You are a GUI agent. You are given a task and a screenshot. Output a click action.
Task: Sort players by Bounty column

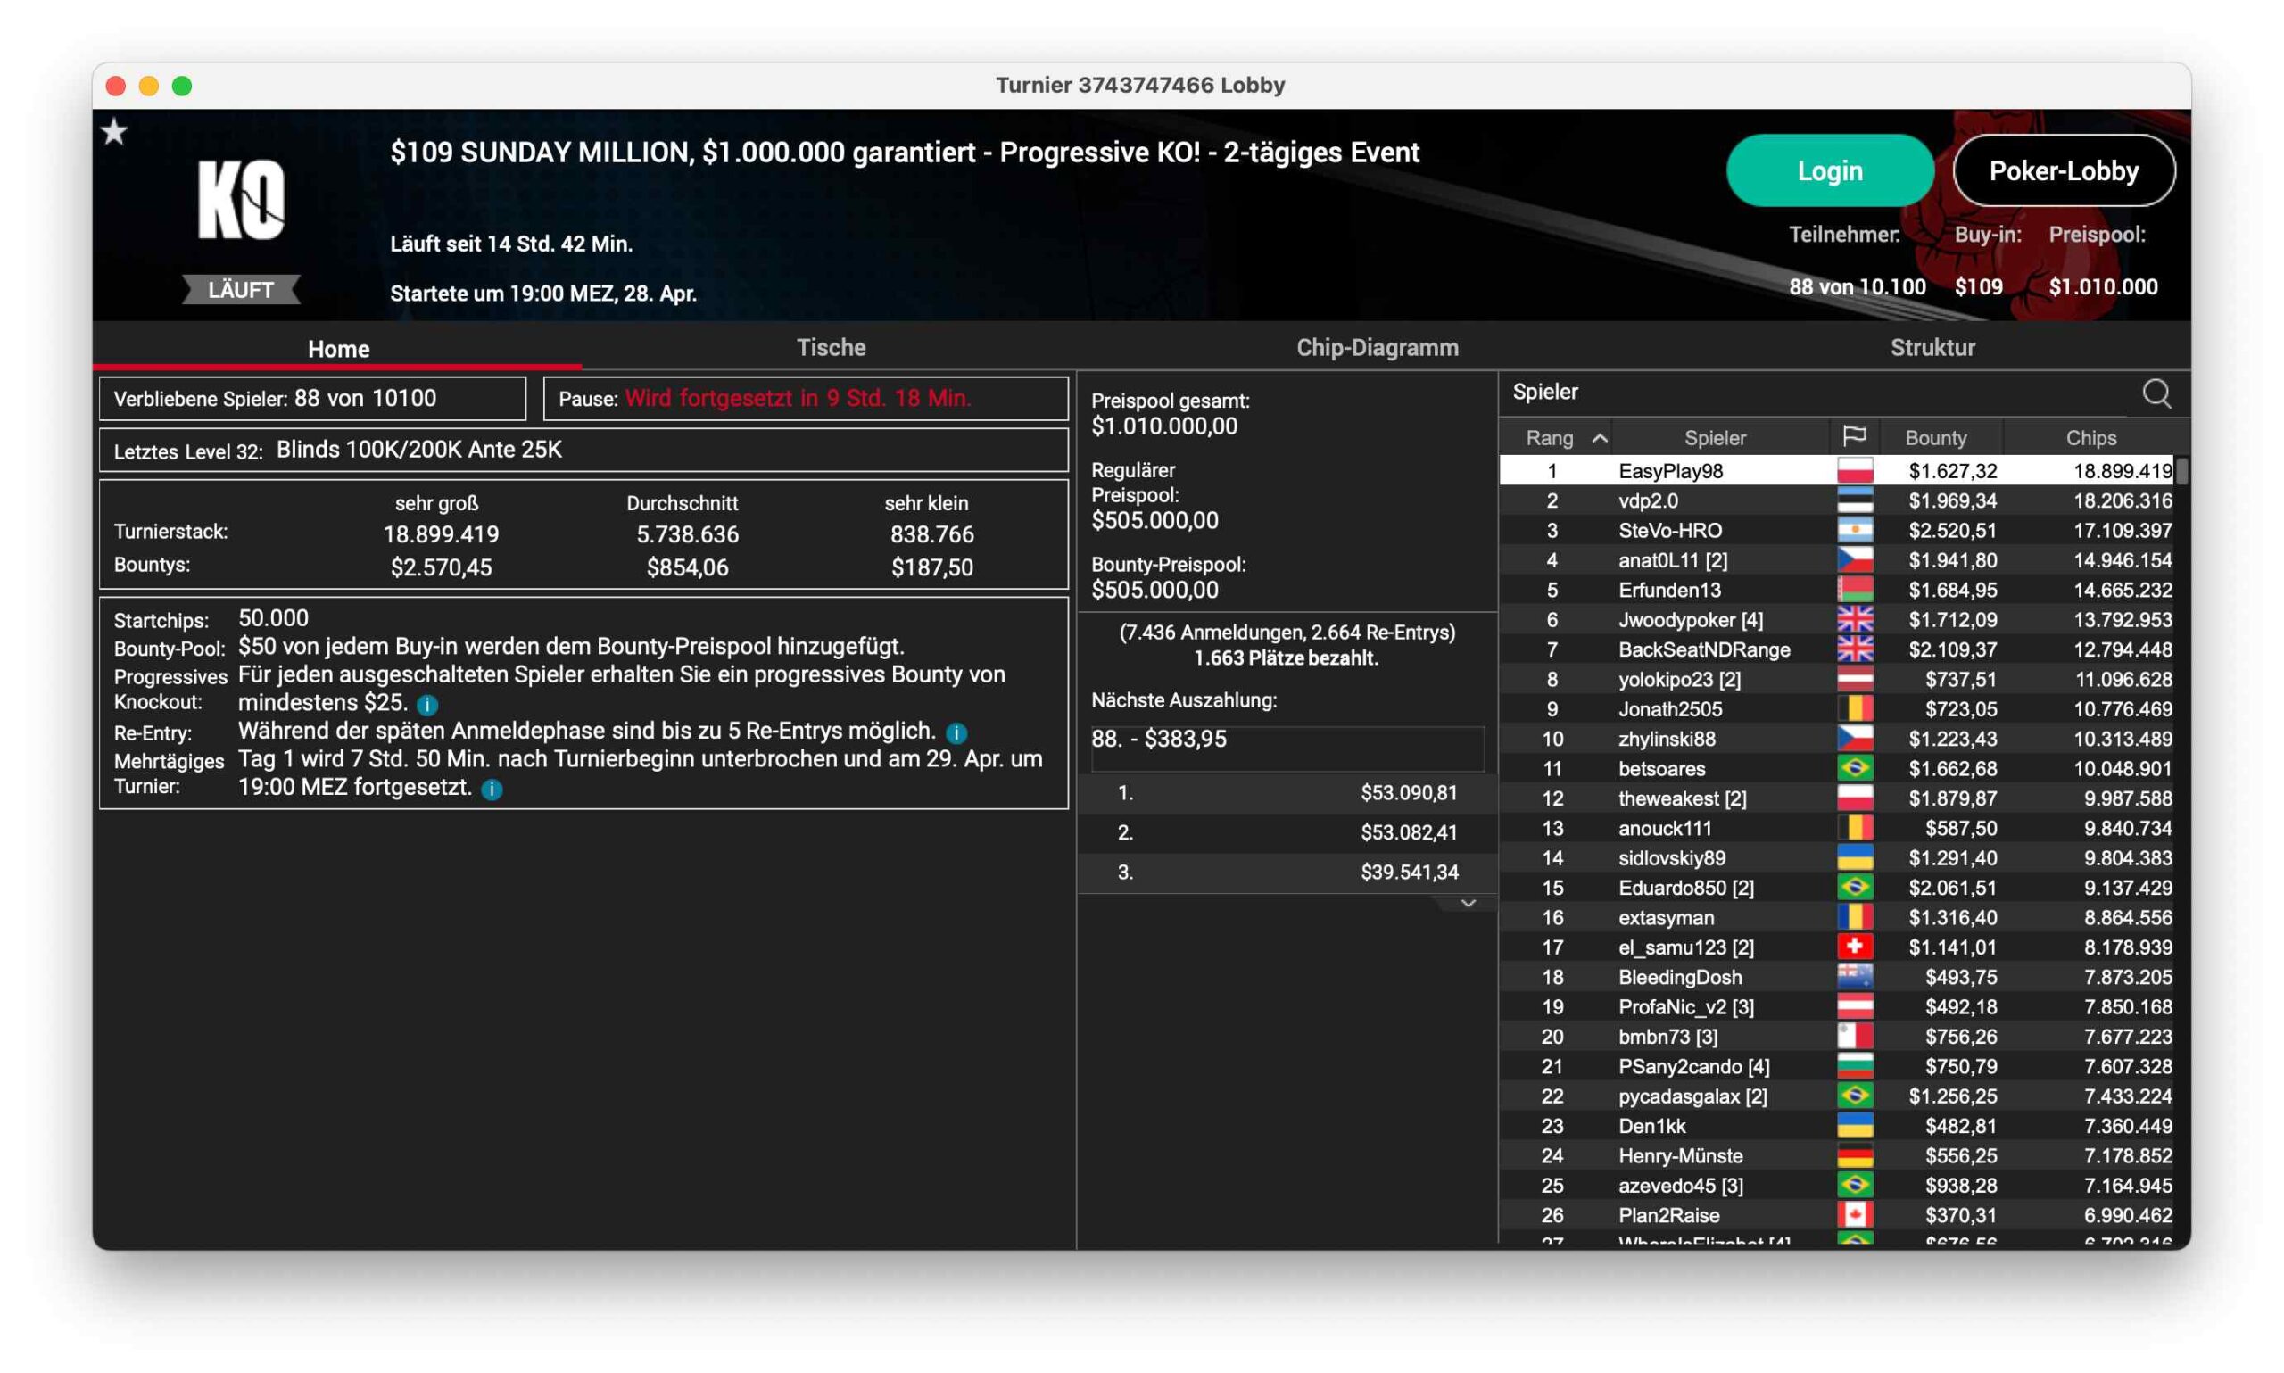pyautogui.click(x=1935, y=438)
